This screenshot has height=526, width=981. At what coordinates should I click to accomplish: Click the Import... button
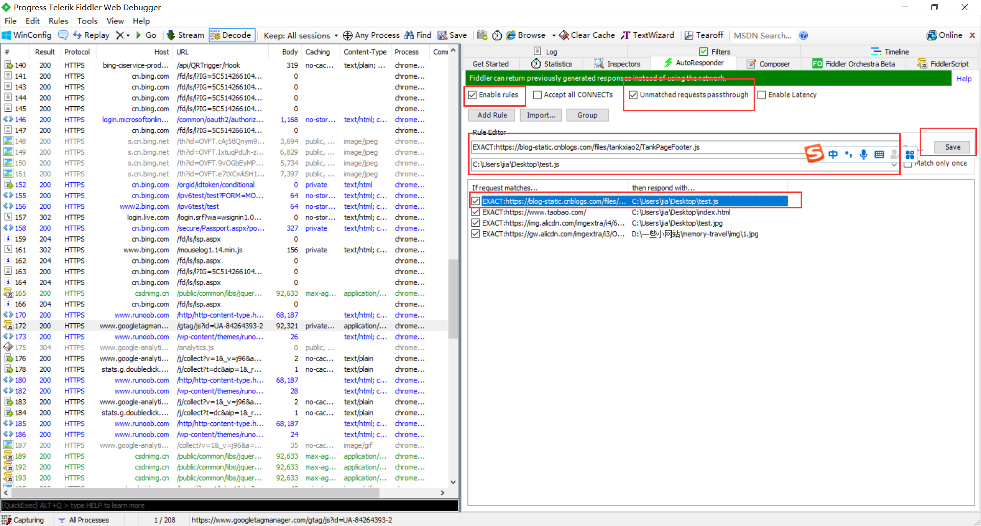click(541, 115)
